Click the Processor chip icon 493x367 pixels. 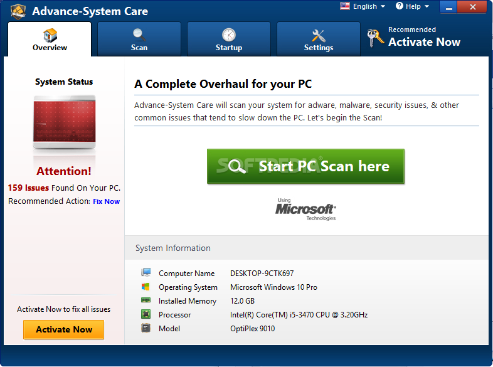(x=146, y=314)
